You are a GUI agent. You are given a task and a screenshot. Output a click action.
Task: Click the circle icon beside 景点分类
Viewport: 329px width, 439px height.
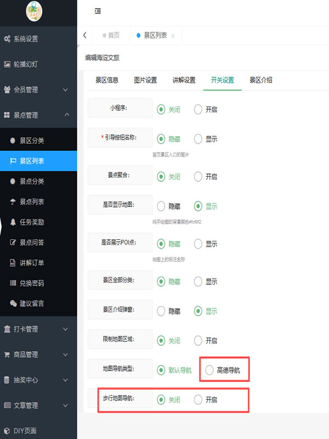(x=13, y=181)
